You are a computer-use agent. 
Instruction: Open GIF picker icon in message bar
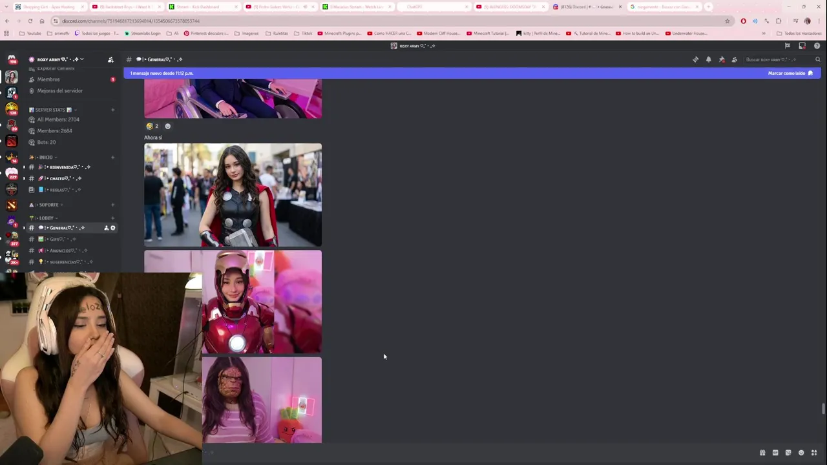pyautogui.click(x=775, y=453)
